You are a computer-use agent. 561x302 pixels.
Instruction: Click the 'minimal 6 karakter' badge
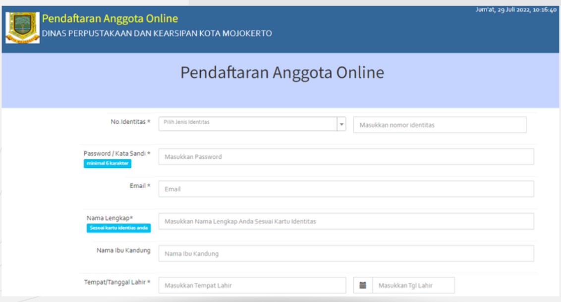(108, 164)
